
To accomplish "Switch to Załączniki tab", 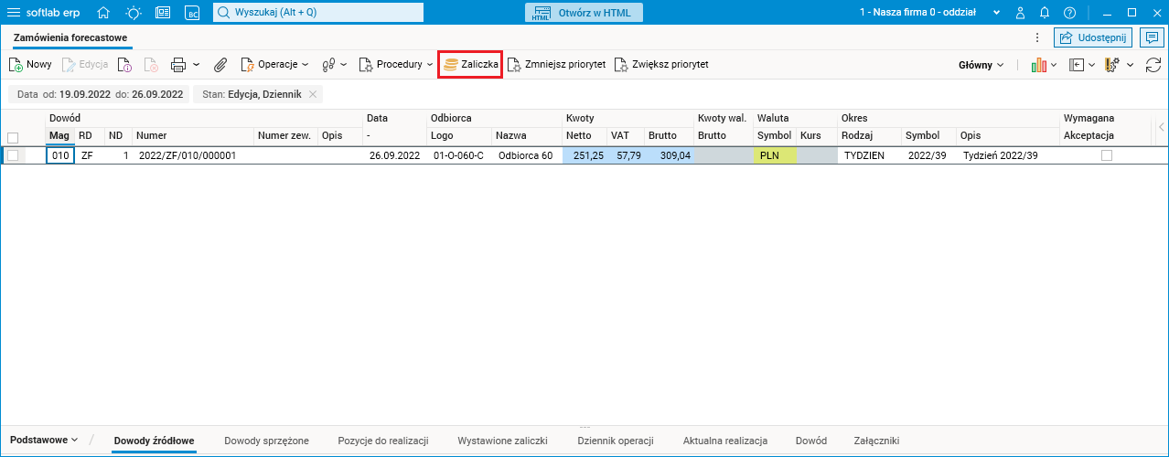I will pos(876,441).
